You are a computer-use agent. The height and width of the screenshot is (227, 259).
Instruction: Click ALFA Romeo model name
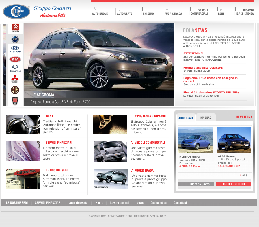pos(227,156)
